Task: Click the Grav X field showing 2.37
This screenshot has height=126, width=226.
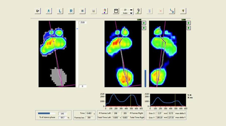Action: click(159, 113)
